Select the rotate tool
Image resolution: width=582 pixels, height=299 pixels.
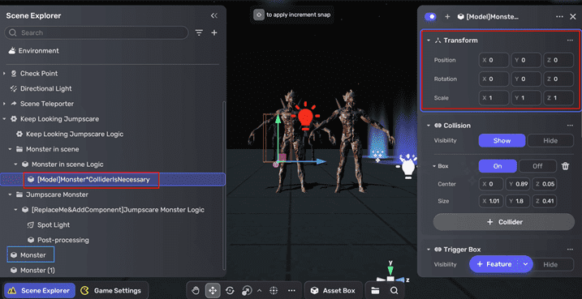coord(231,291)
